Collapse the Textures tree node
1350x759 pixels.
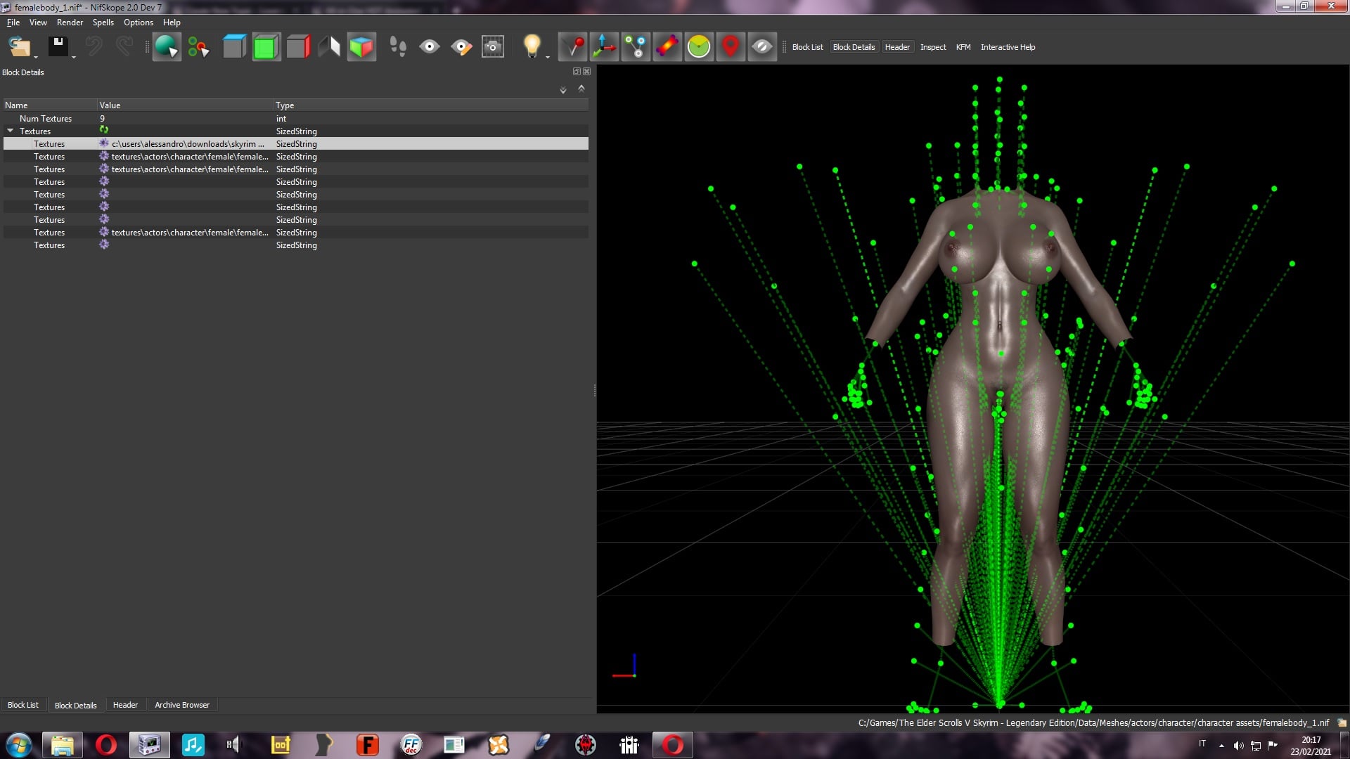[x=11, y=131]
